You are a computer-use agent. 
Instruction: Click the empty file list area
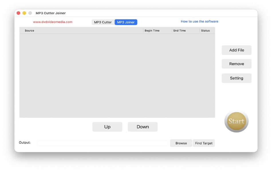[117, 74]
